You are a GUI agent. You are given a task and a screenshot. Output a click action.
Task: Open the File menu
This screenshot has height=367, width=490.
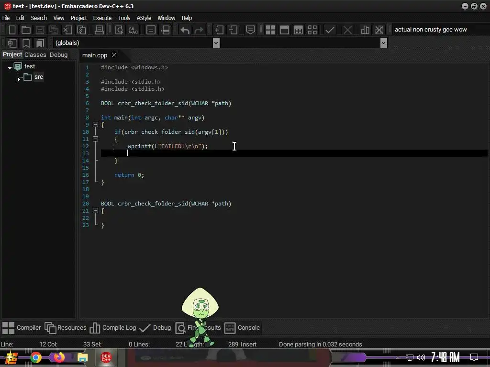(6, 18)
